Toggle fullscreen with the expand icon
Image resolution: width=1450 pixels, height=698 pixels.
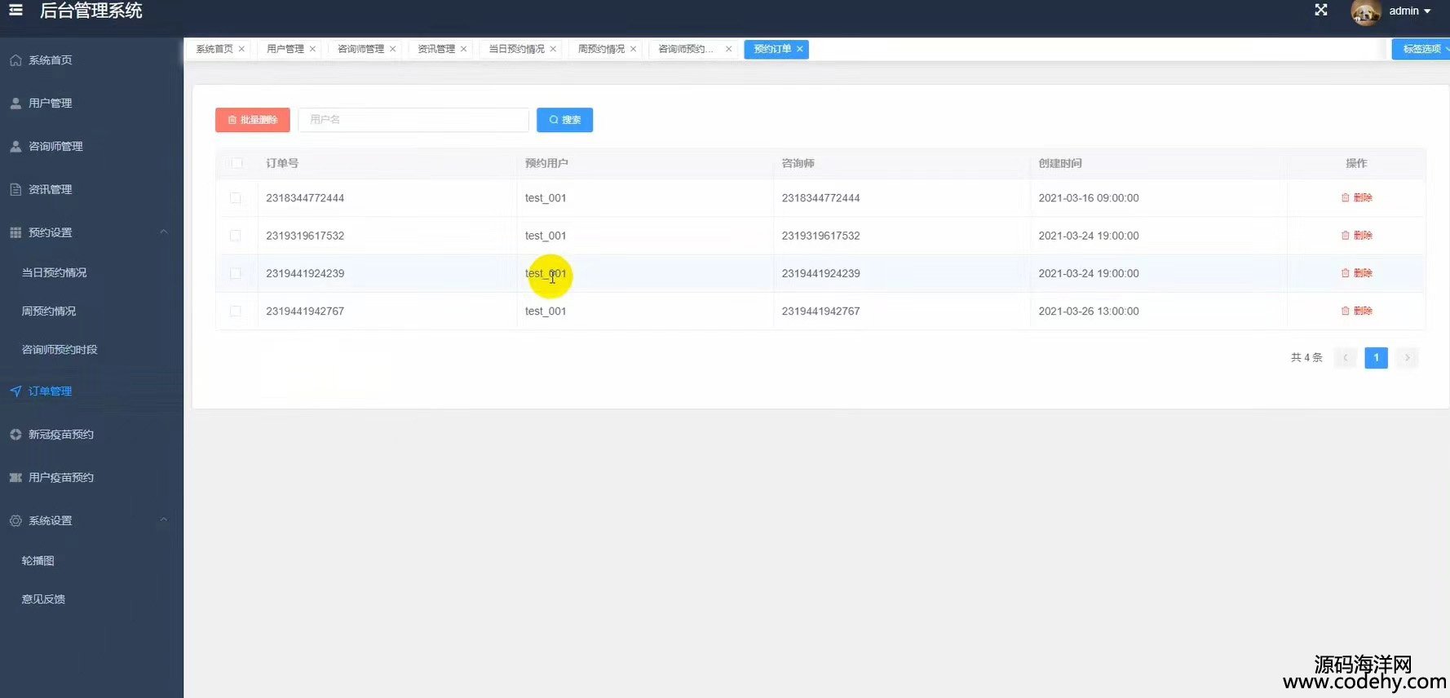pos(1321,10)
